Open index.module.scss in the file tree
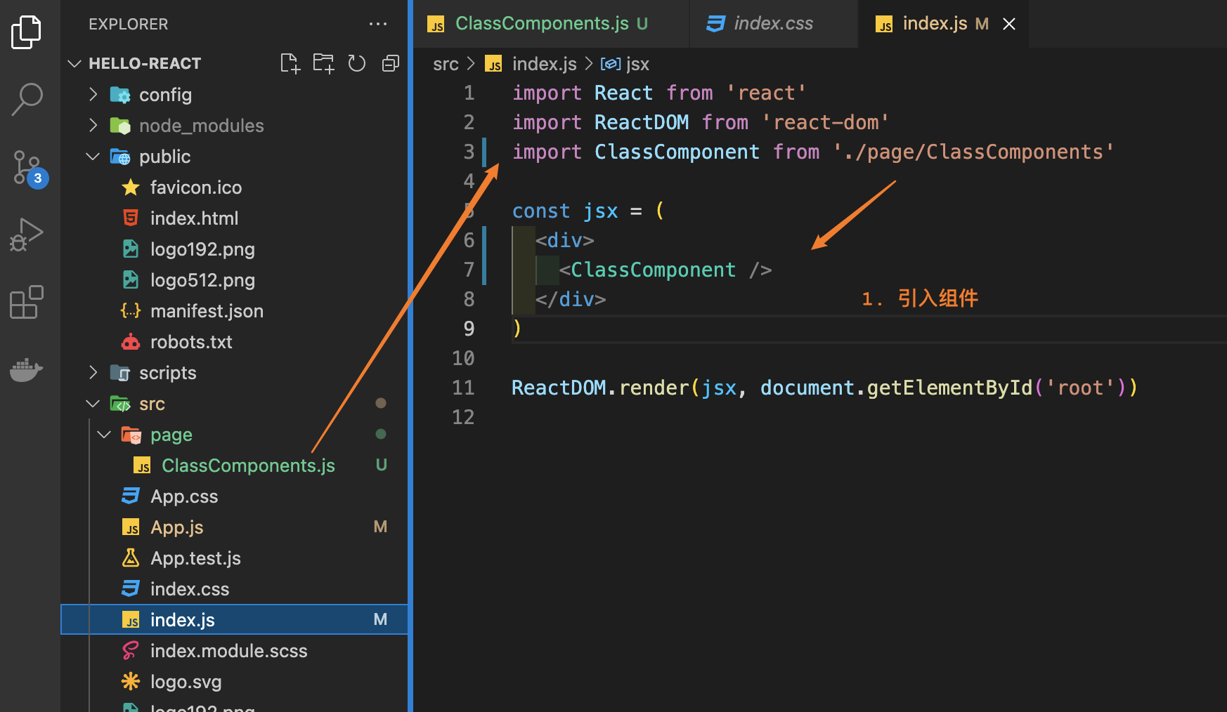The height and width of the screenshot is (712, 1227). pos(228,651)
